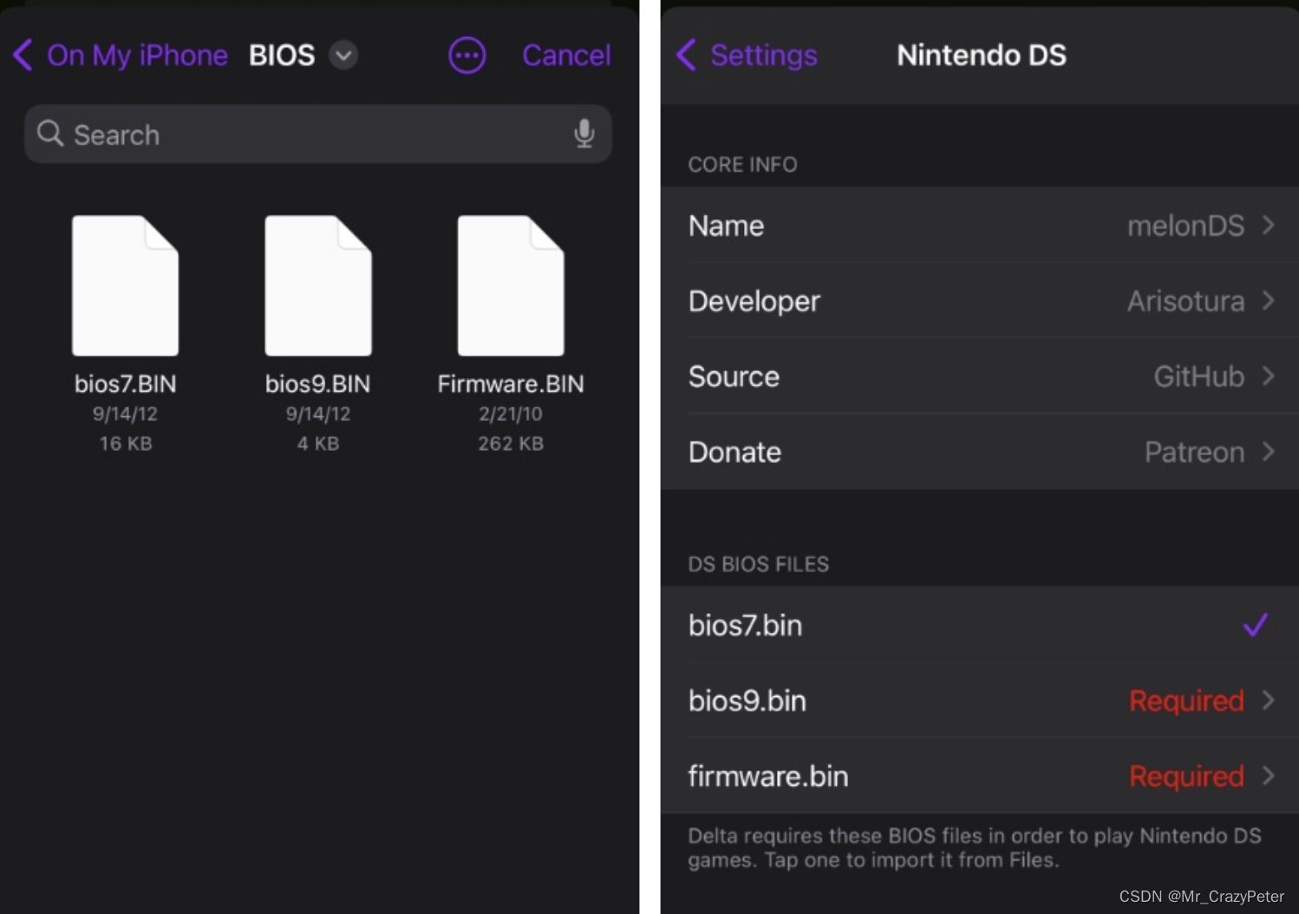
Task: Tap the bios7.bin row in DS BIOS Files
Action: point(980,625)
